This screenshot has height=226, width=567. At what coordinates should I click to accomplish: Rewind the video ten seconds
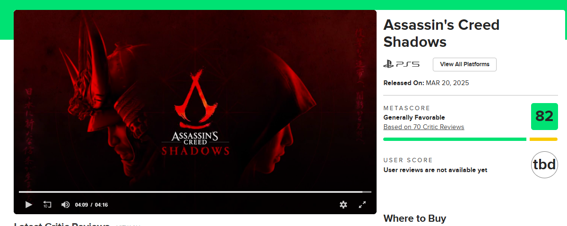[47, 204]
